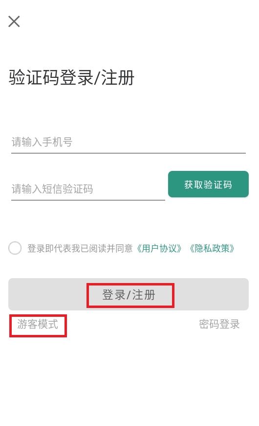Viewport: 259px width, 426px height.
Task: Choose the password login option at bottom right
Action: click(219, 324)
